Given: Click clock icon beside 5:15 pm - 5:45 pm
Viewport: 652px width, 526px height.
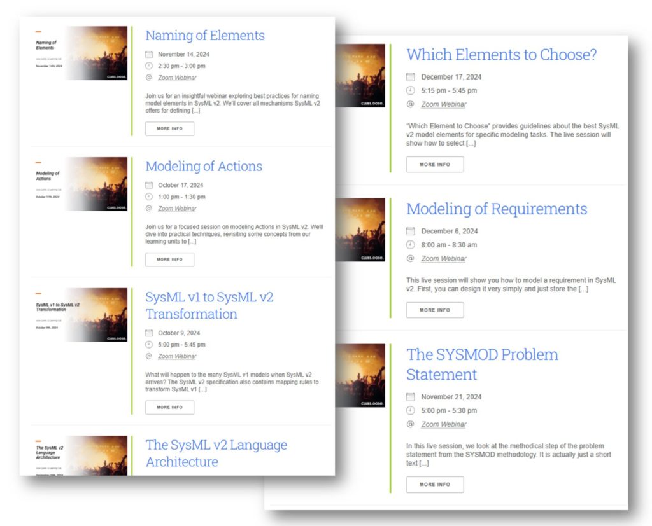Looking at the screenshot, I should pos(411,90).
